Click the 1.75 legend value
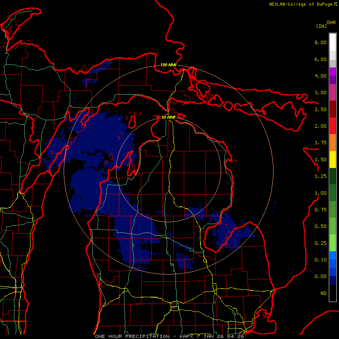The image size is (339, 339). pos(321,143)
